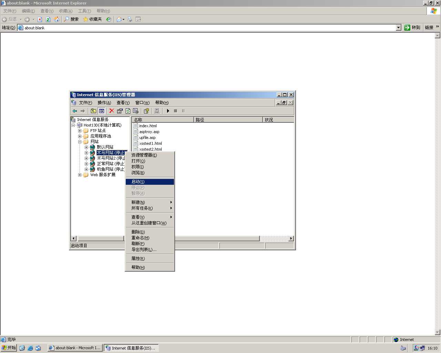441x353 pixels.
Task: Click the red X delete icon in IIS toolbar
Action: tap(112, 111)
